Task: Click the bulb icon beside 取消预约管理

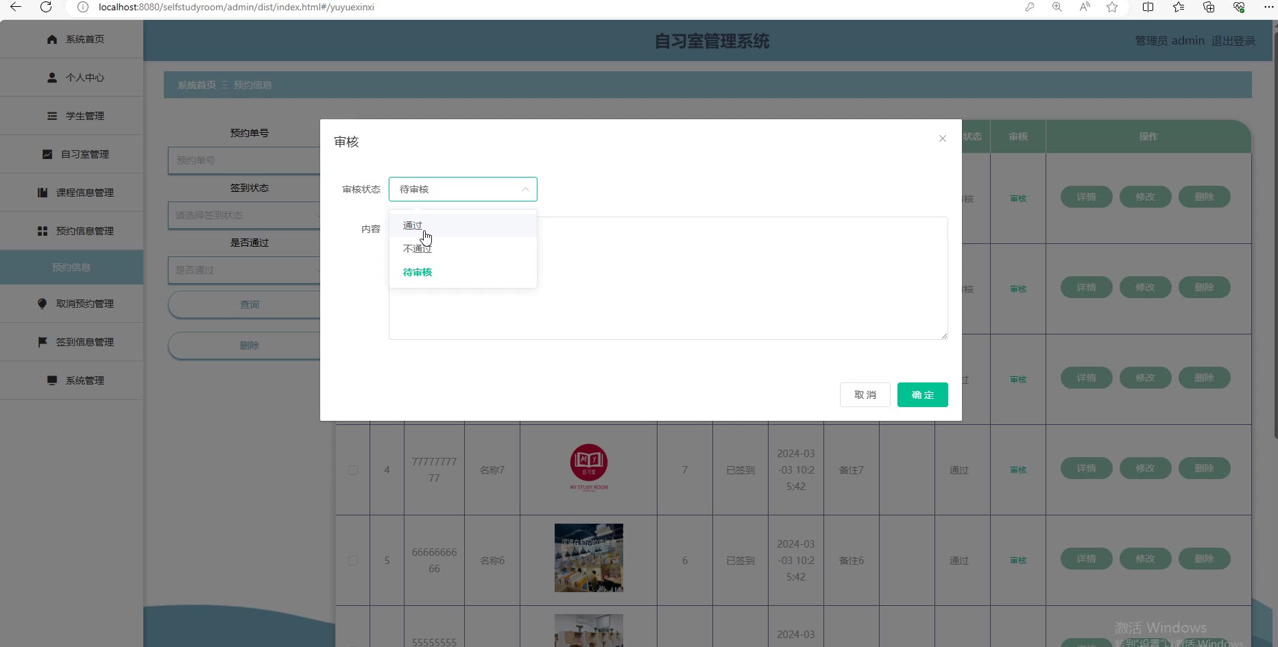Action: [x=43, y=304]
